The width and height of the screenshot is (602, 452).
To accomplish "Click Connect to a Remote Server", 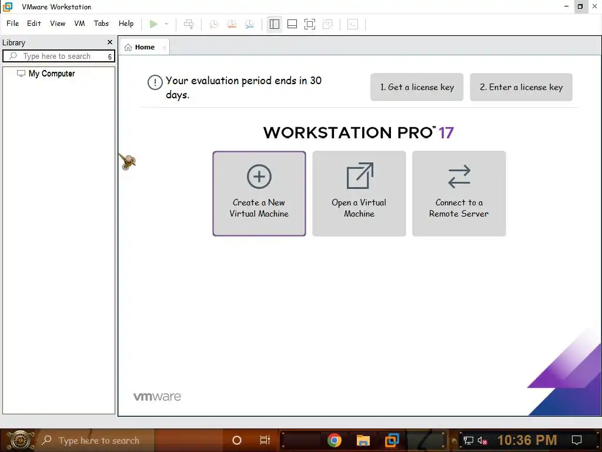I will pyautogui.click(x=459, y=193).
